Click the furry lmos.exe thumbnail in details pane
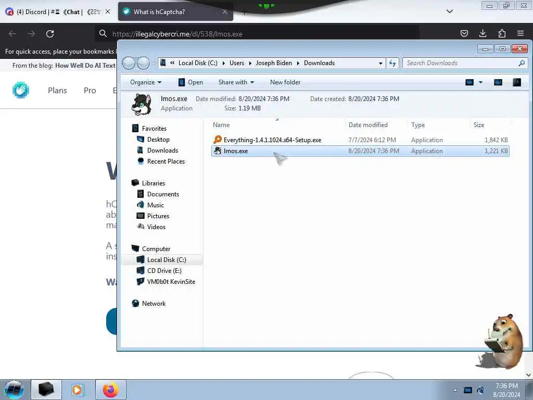533x400 pixels. pos(142,104)
